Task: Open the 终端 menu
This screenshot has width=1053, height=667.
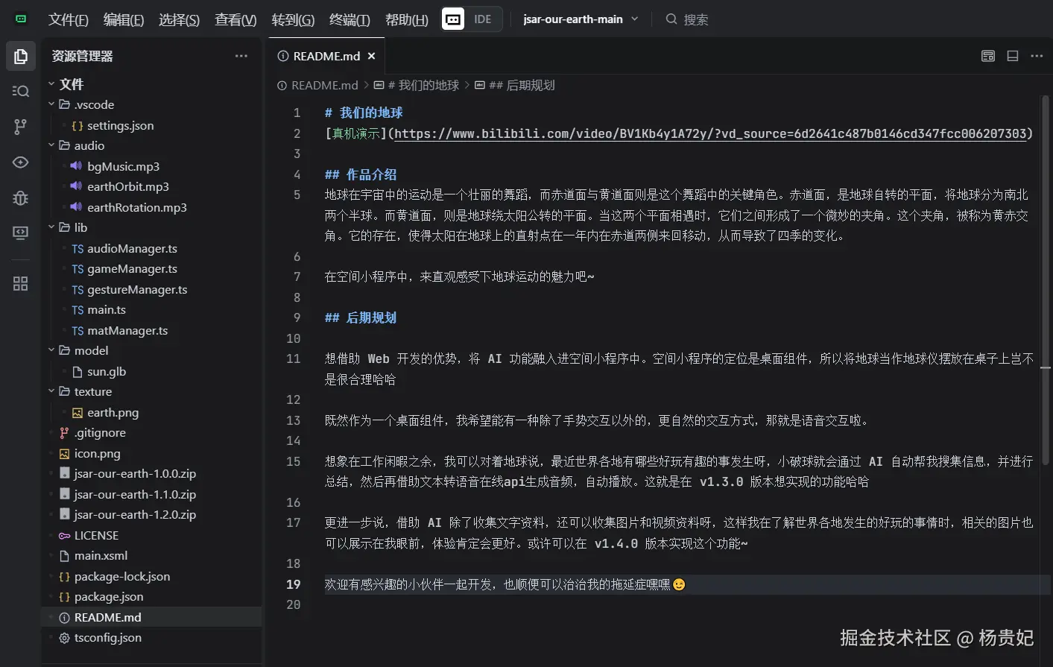Action: coord(350,19)
